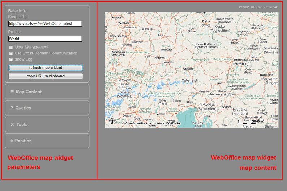Screen dimensions: 287x191
Task: Click Heilbronn on the map
Action: coord(138,42)
